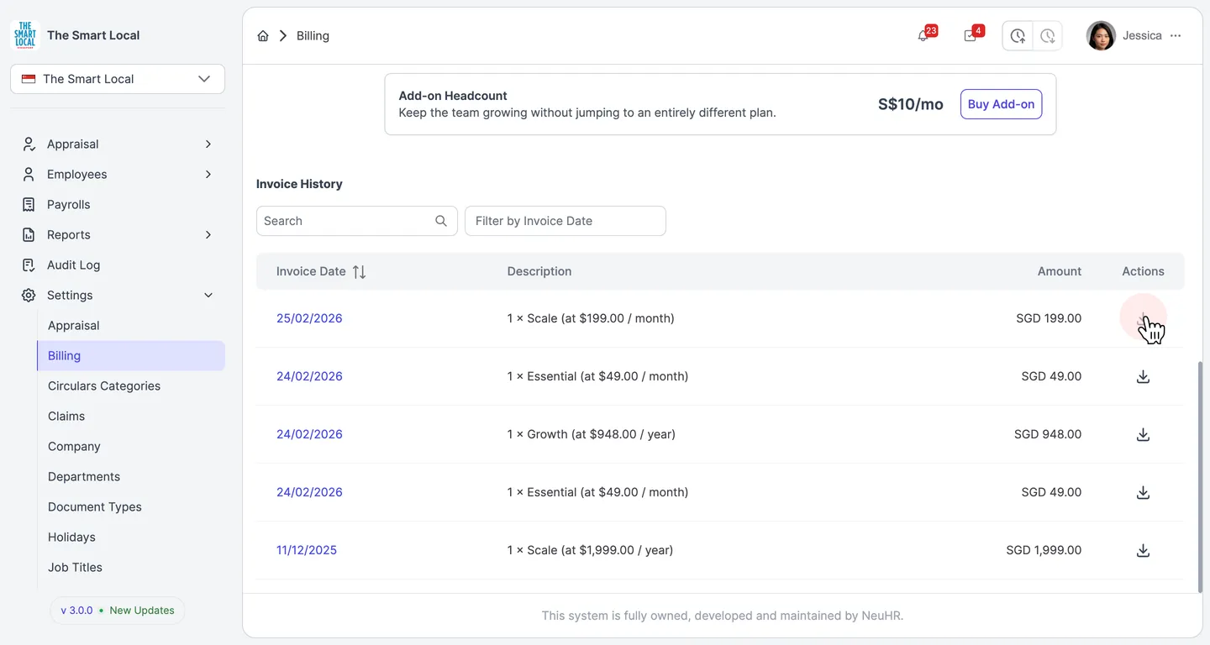Download the 11/12/2025 Scale invoice

tap(1143, 550)
